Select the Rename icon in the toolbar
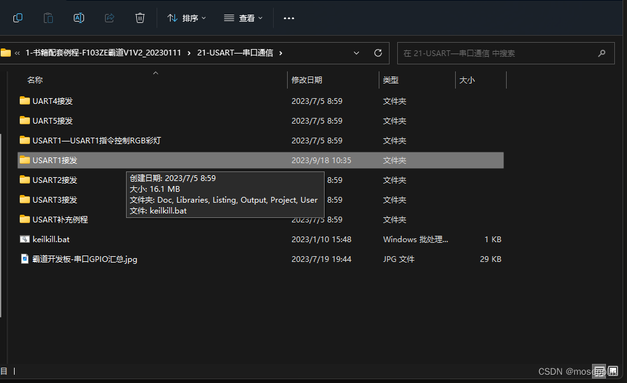 (x=79, y=18)
